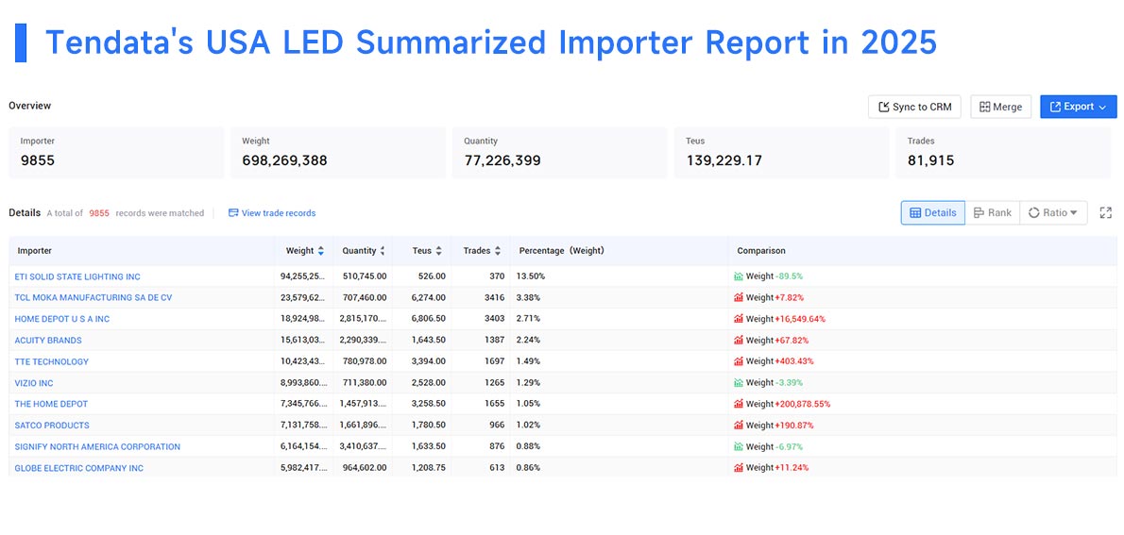
Task: Select Trades cell 3416
Action: coord(495,297)
